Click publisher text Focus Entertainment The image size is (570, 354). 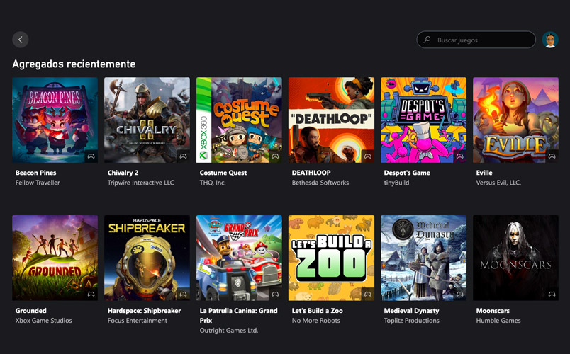[138, 321]
